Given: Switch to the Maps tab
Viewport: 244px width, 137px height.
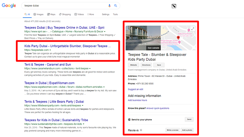Looking at the screenshot, I should pyautogui.click(x=51, y=14).
